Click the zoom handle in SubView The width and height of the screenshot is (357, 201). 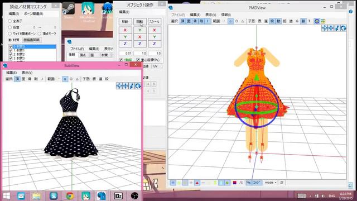click(132, 85)
